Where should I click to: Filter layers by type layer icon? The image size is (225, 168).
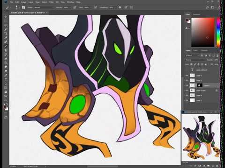pyautogui.click(x=210, y=56)
